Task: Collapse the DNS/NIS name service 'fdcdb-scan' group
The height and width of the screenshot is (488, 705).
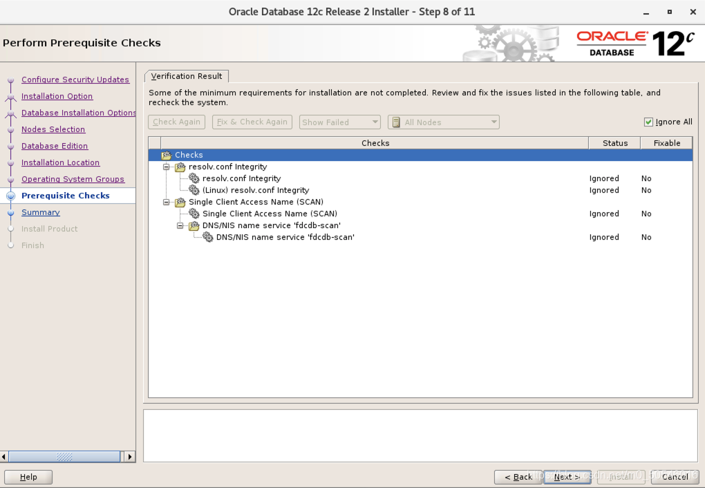Action: click(x=180, y=225)
